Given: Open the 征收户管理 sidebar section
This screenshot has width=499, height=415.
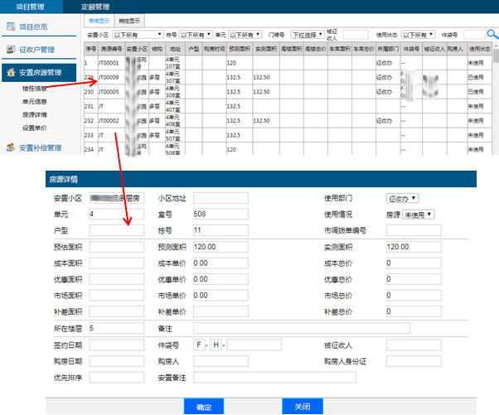Looking at the screenshot, I should click(39, 50).
